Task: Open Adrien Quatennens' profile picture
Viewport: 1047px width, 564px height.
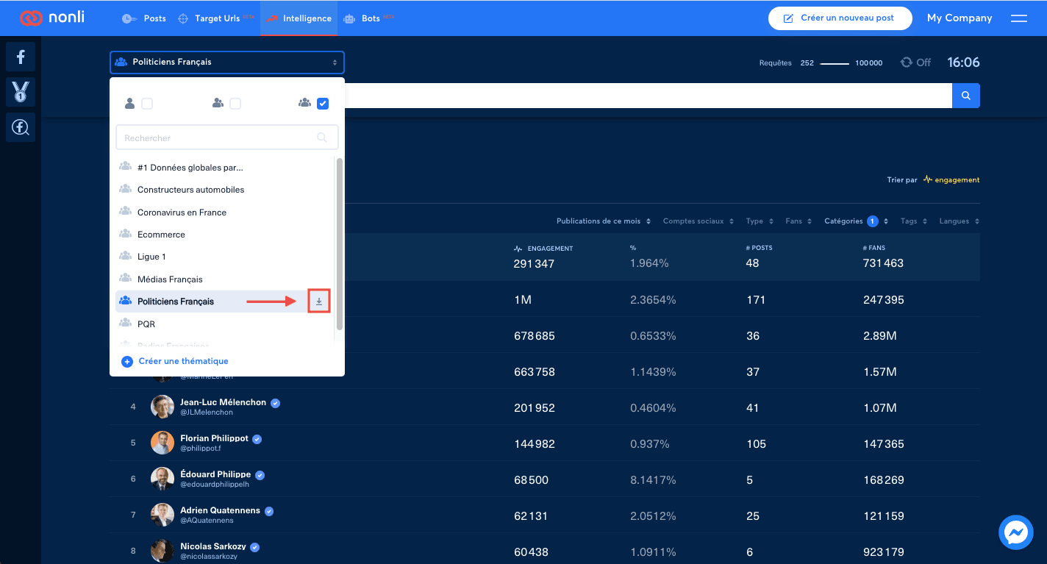Action: coord(162,515)
